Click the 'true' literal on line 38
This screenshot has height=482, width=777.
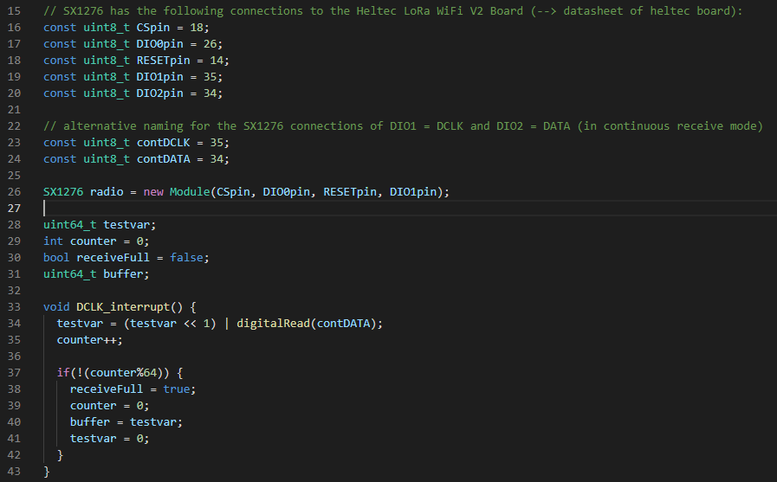[x=177, y=389]
